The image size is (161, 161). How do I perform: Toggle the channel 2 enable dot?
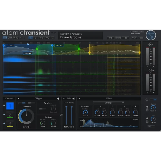(x=4, y=114)
